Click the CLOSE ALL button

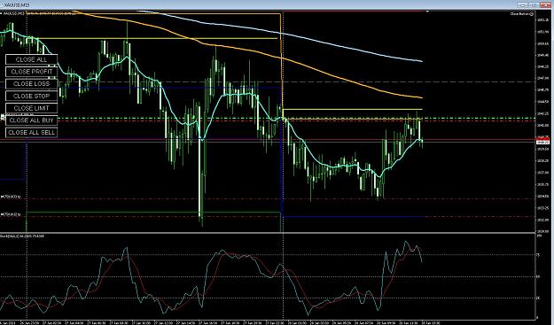click(x=31, y=59)
